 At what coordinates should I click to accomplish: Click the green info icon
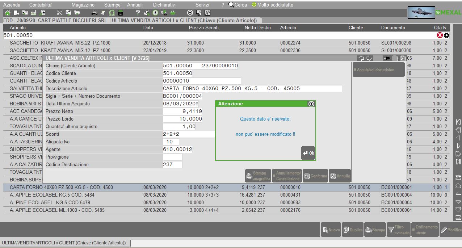pos(155,13)
